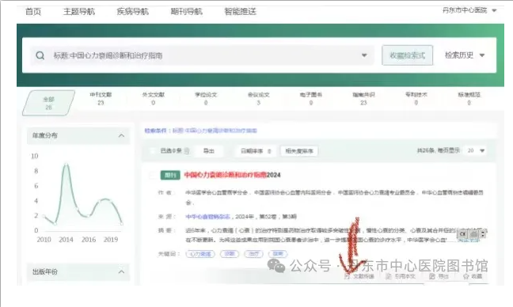Image resolution: width=513 pixels, height=307 pixels.
Task: Open the 疾病导航 menu item
Action: 132,12
